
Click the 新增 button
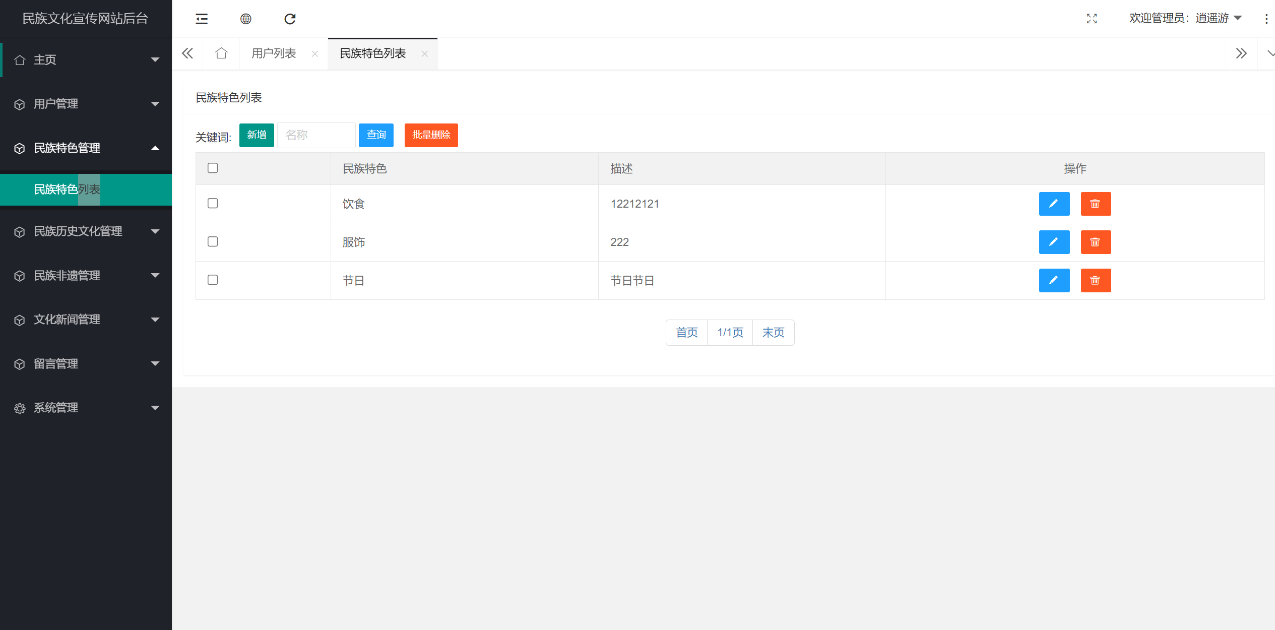pyautogui.click(x=257, y=135)
